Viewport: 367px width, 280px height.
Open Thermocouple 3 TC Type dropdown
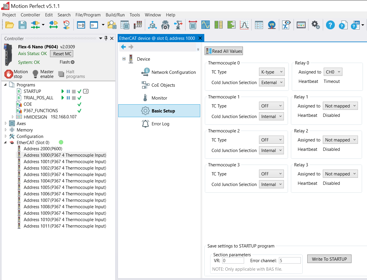coord(271,174)
